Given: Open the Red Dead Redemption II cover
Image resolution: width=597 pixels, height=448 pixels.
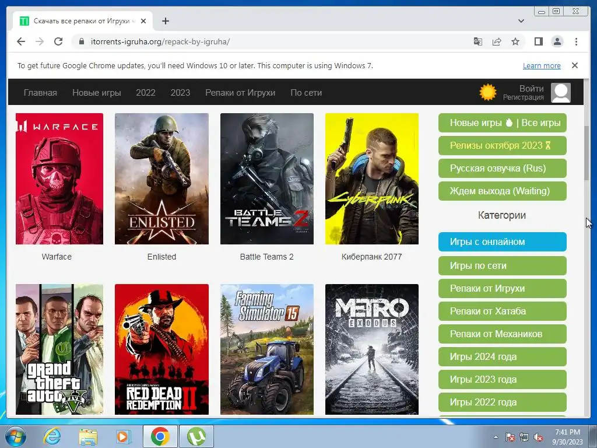Looking at the screenshot, I should point(162,349).
